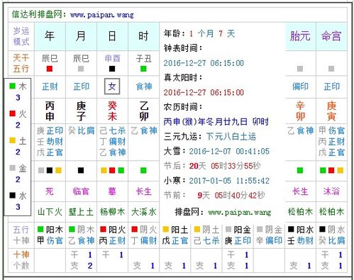Viewport: 354px width, 280px height.
Task: Click the 山下火 nayin cell
Action: [x=50, y=212]
